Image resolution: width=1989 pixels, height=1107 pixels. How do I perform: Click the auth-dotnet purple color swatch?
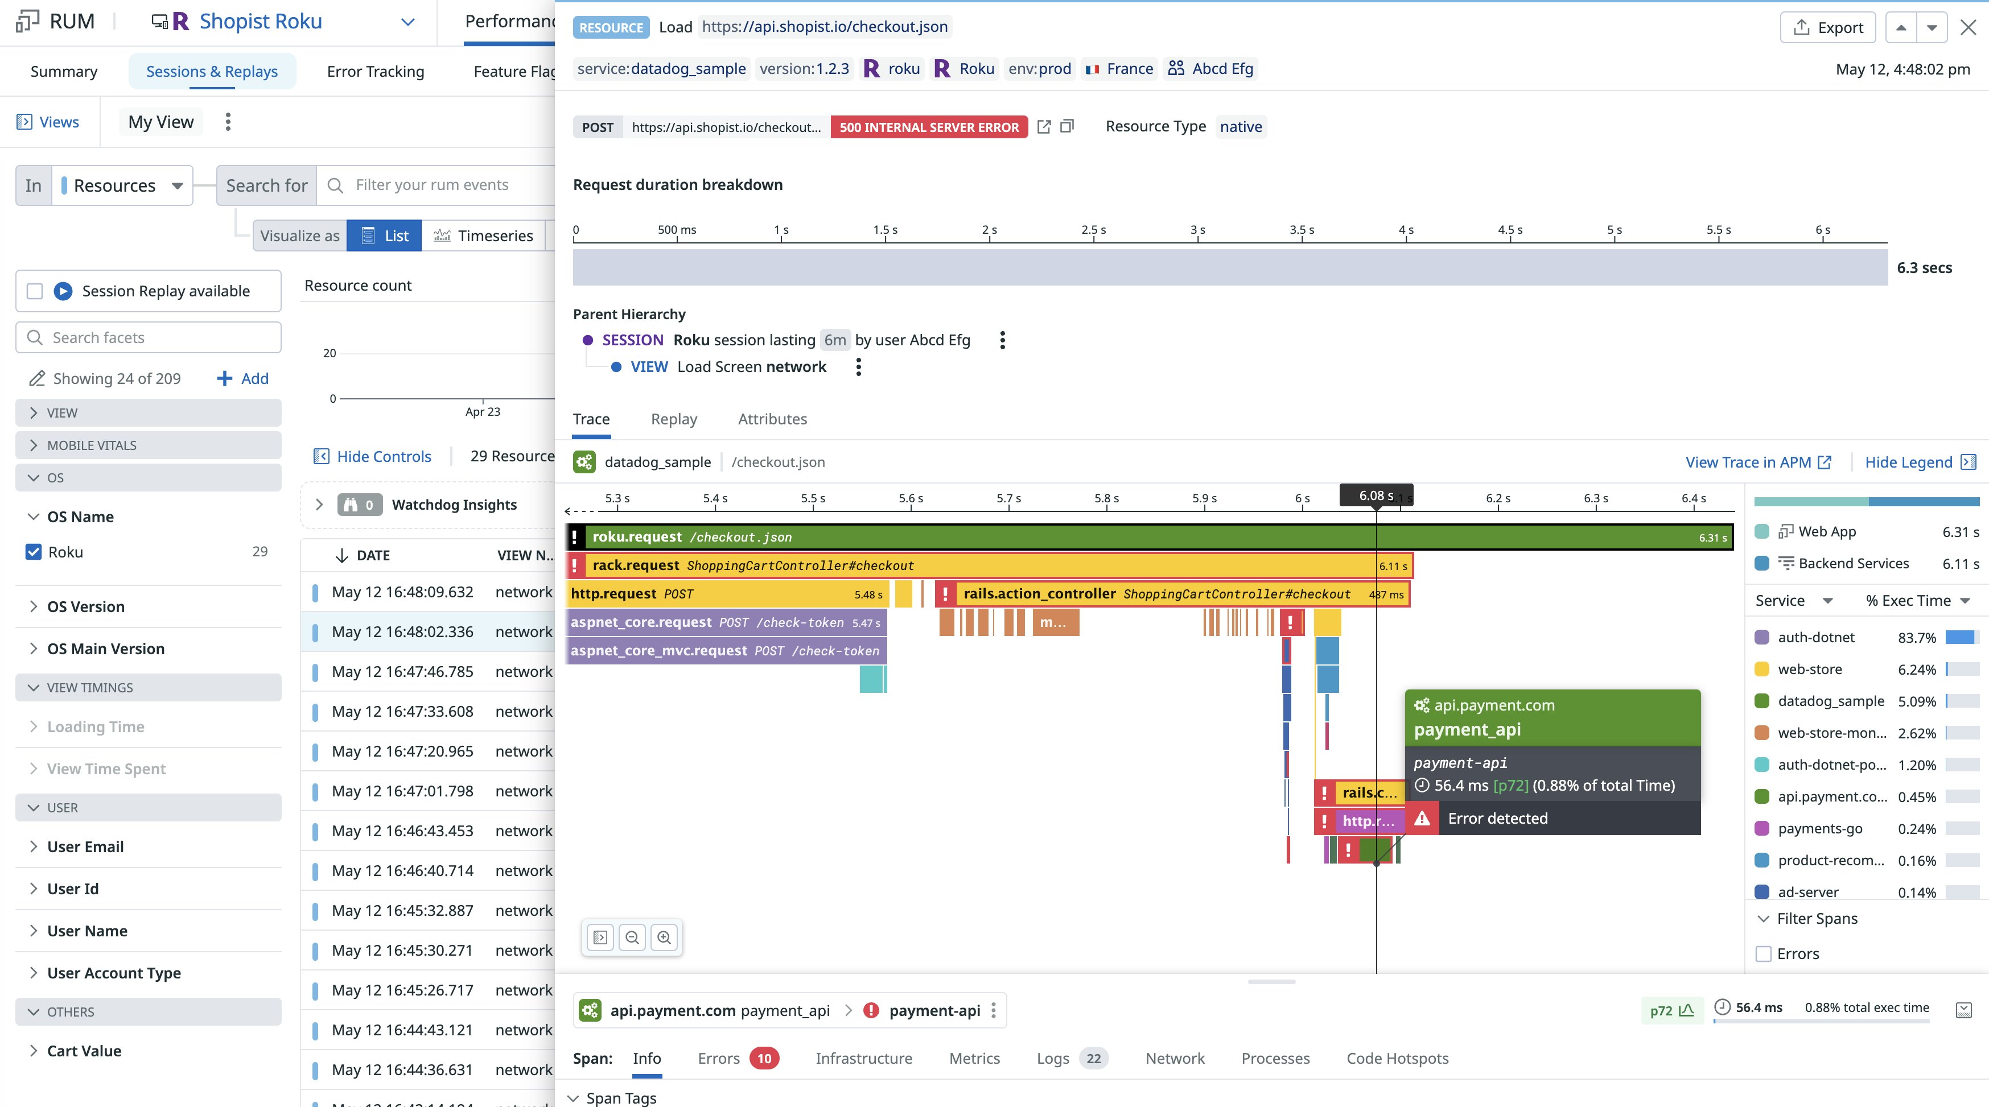pos(1762,637)
